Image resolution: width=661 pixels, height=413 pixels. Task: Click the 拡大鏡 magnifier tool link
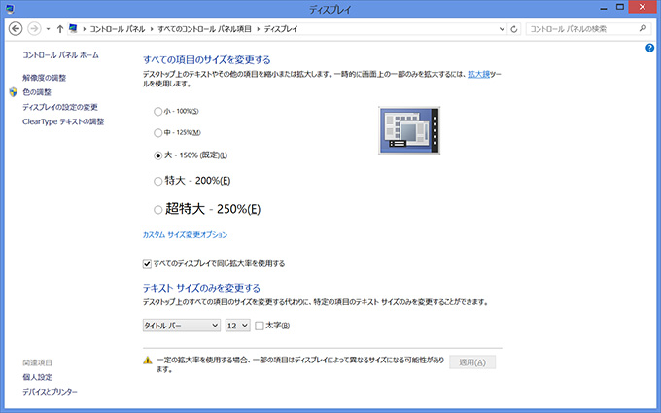coord(478,74)
